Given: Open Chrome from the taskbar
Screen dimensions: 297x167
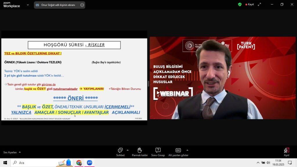Looking at the screenshot, I should (x=79, y=163).
